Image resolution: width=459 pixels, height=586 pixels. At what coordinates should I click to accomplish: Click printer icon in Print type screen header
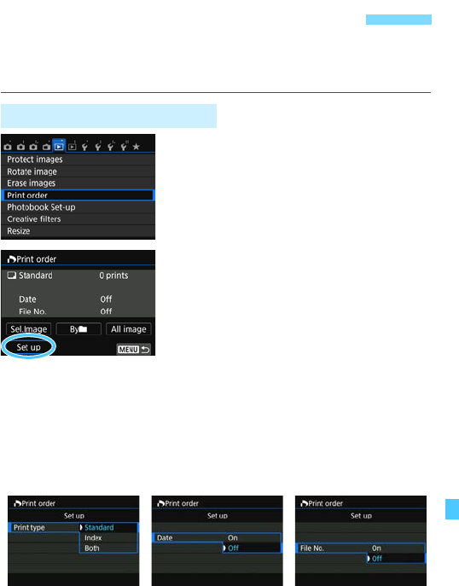coord(18,504)
